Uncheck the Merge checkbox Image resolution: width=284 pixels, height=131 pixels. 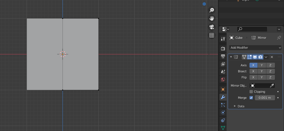coord(251,98)
